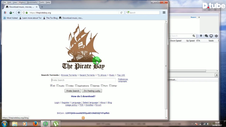
Task: Close the uTorrent ad with the X
Action: pos(199,17)
